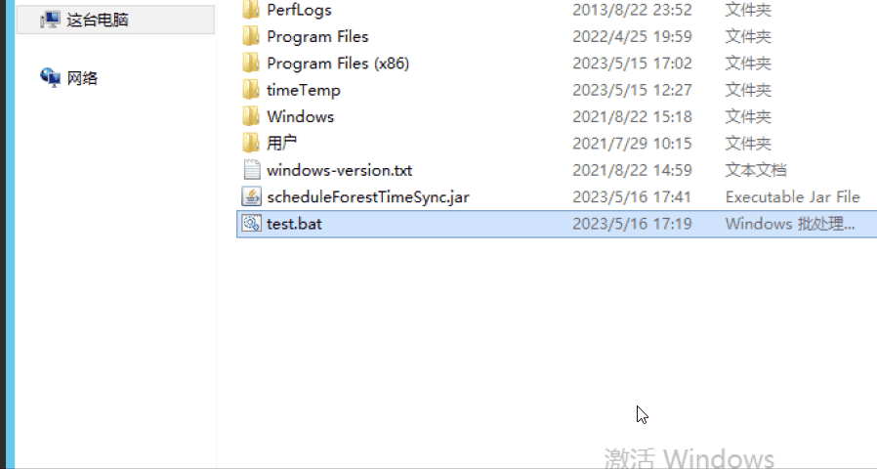
Task: Click the Program Files (x86) date 2023/5/15 17:02
Action: tap(632, 64)
